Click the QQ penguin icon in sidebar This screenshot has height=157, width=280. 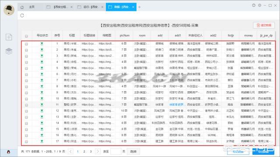pyautogui.click(x=8, y=152)
